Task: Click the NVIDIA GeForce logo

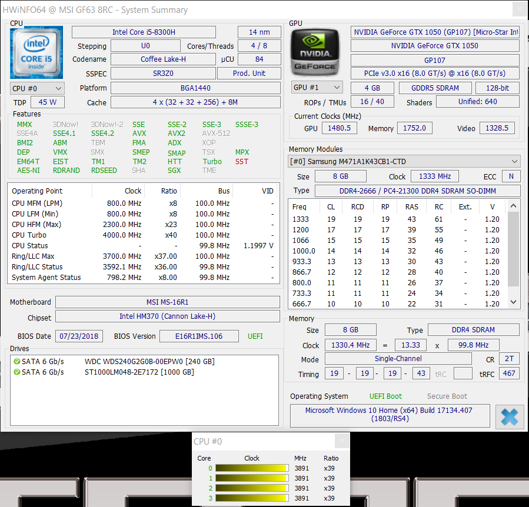Action: (315, 52)
